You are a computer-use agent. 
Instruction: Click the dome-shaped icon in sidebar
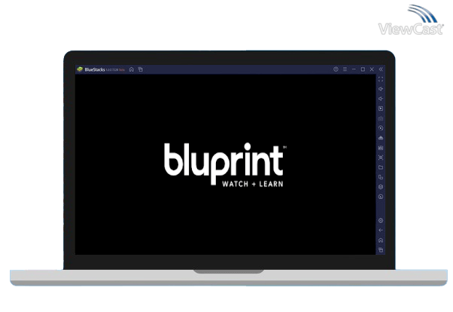tap(381, 138)
